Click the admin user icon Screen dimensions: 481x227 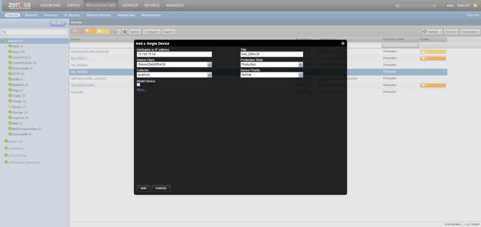coord(443,5)
